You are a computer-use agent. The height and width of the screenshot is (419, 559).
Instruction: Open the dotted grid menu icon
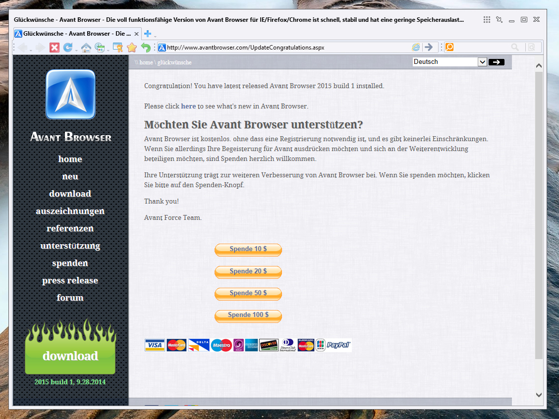click(x=487, y=20)
